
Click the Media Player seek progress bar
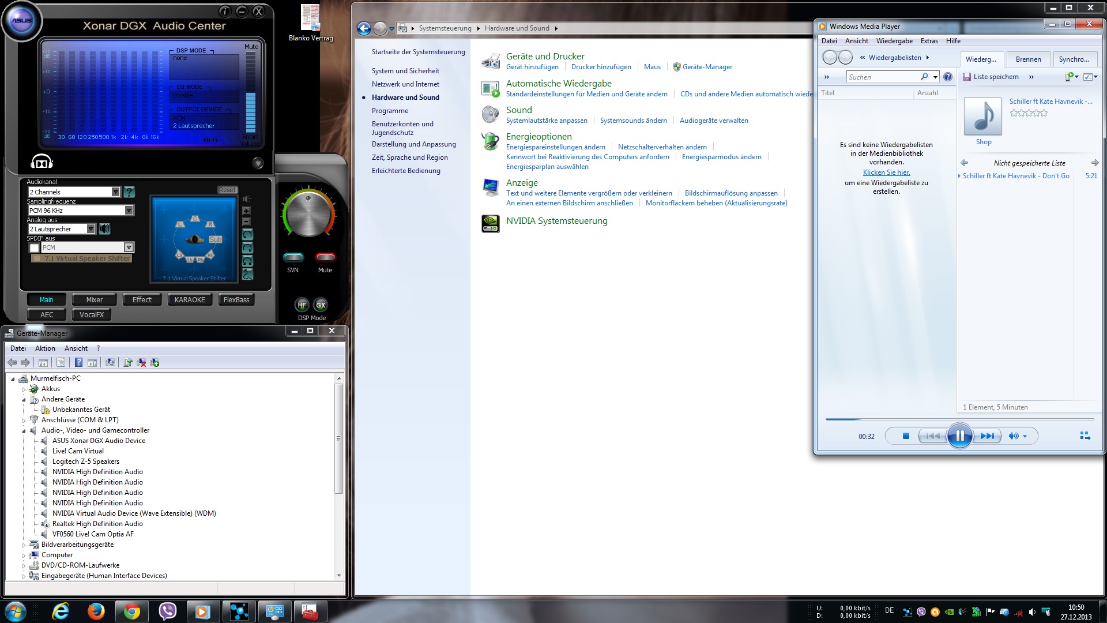click(x=959, y=419)
